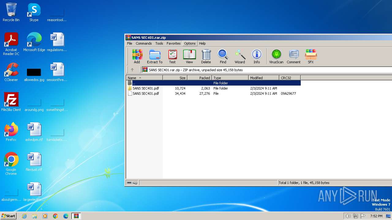Select the SANS SEC401.pdf File row

[213, 94]
